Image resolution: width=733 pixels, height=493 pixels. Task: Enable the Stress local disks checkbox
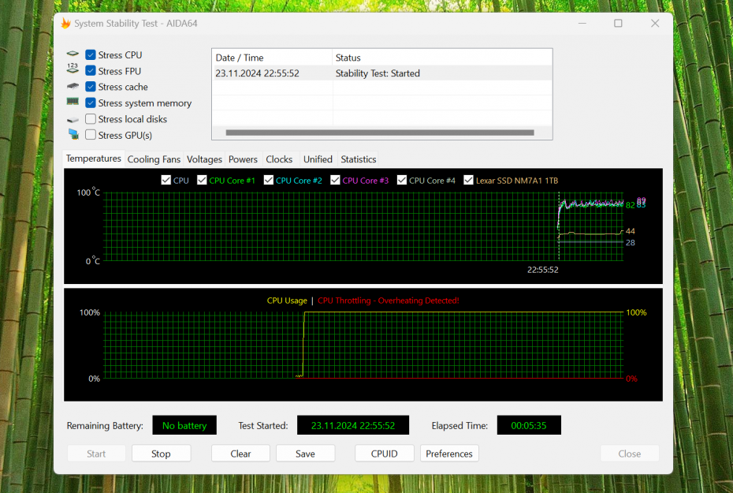pos(91,119)
